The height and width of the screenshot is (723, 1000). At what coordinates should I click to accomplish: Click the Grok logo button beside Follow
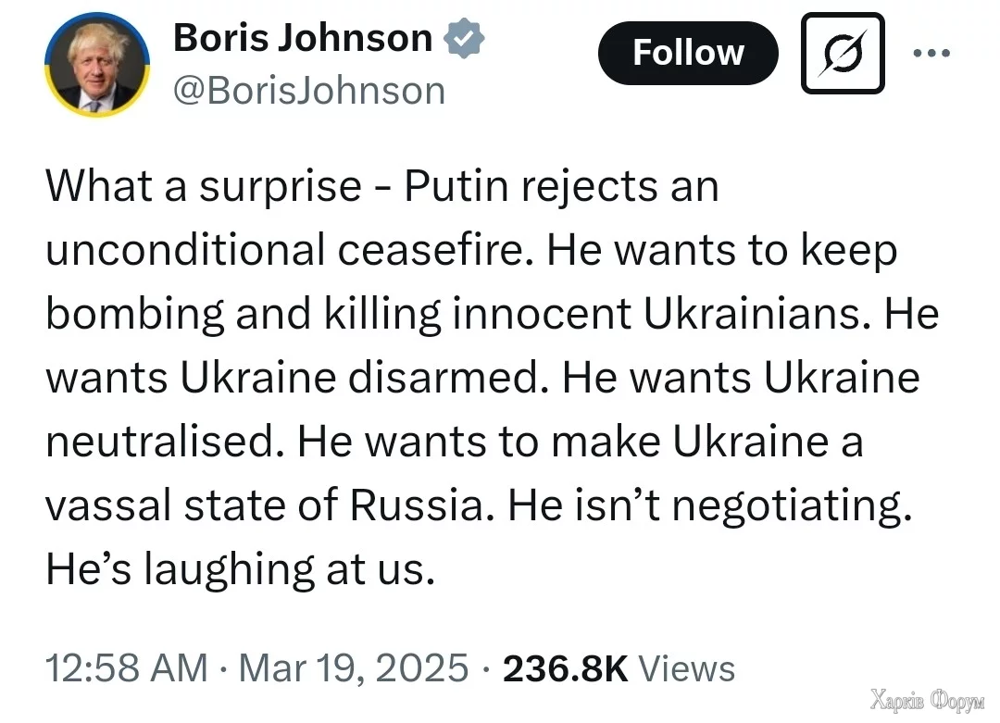pyautogui.click(x=842, y=53)
